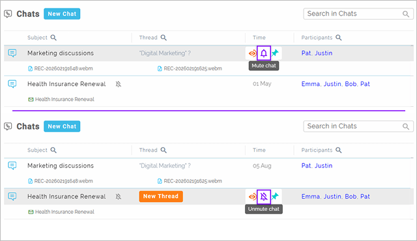Screen dimensions: 417x241
Task: Click the New Chat button in upper panel
Action: [62, 14]
